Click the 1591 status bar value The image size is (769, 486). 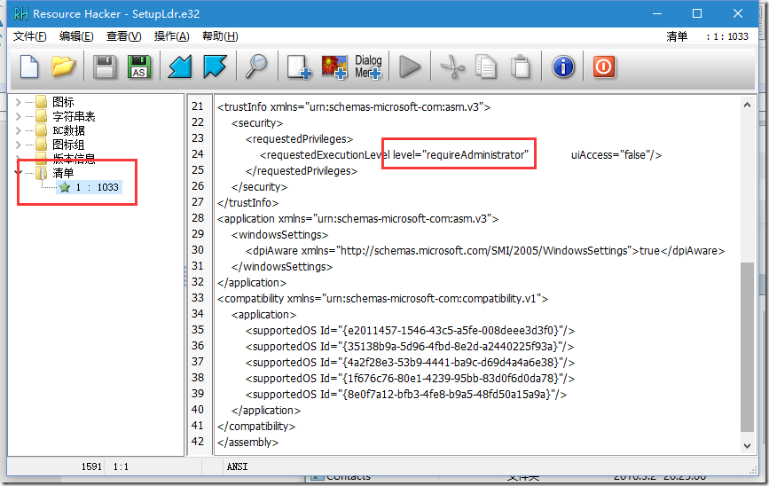91,466
